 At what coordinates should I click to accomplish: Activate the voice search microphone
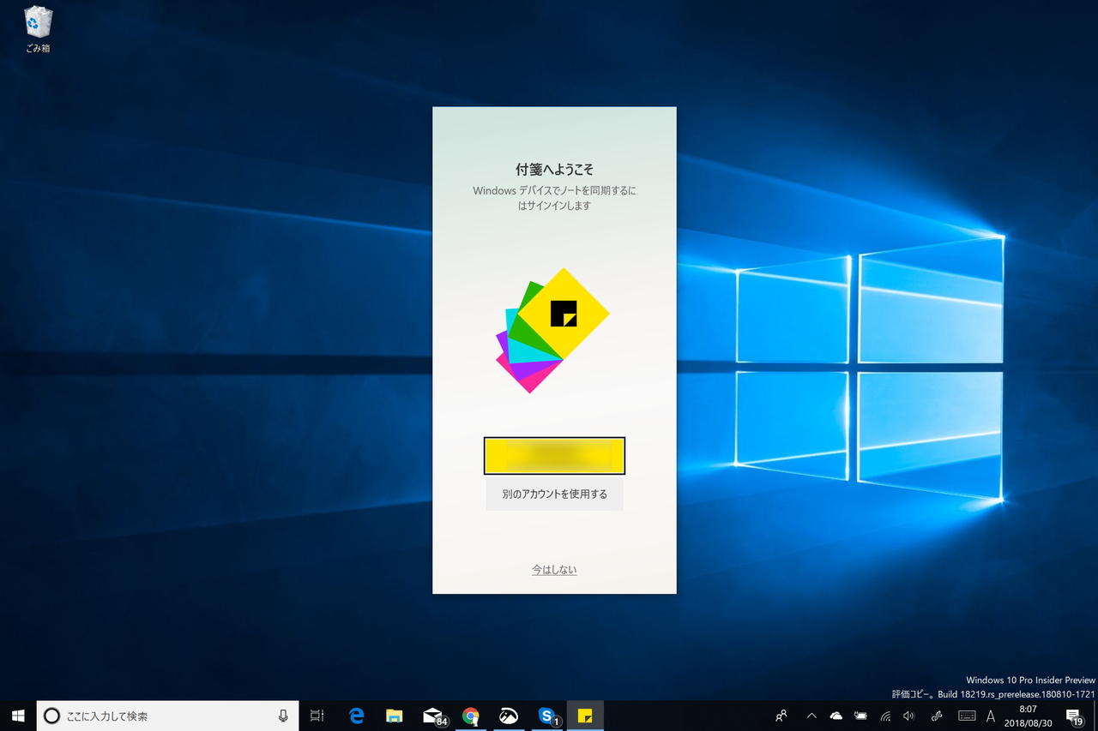click(x=284, y=716)
